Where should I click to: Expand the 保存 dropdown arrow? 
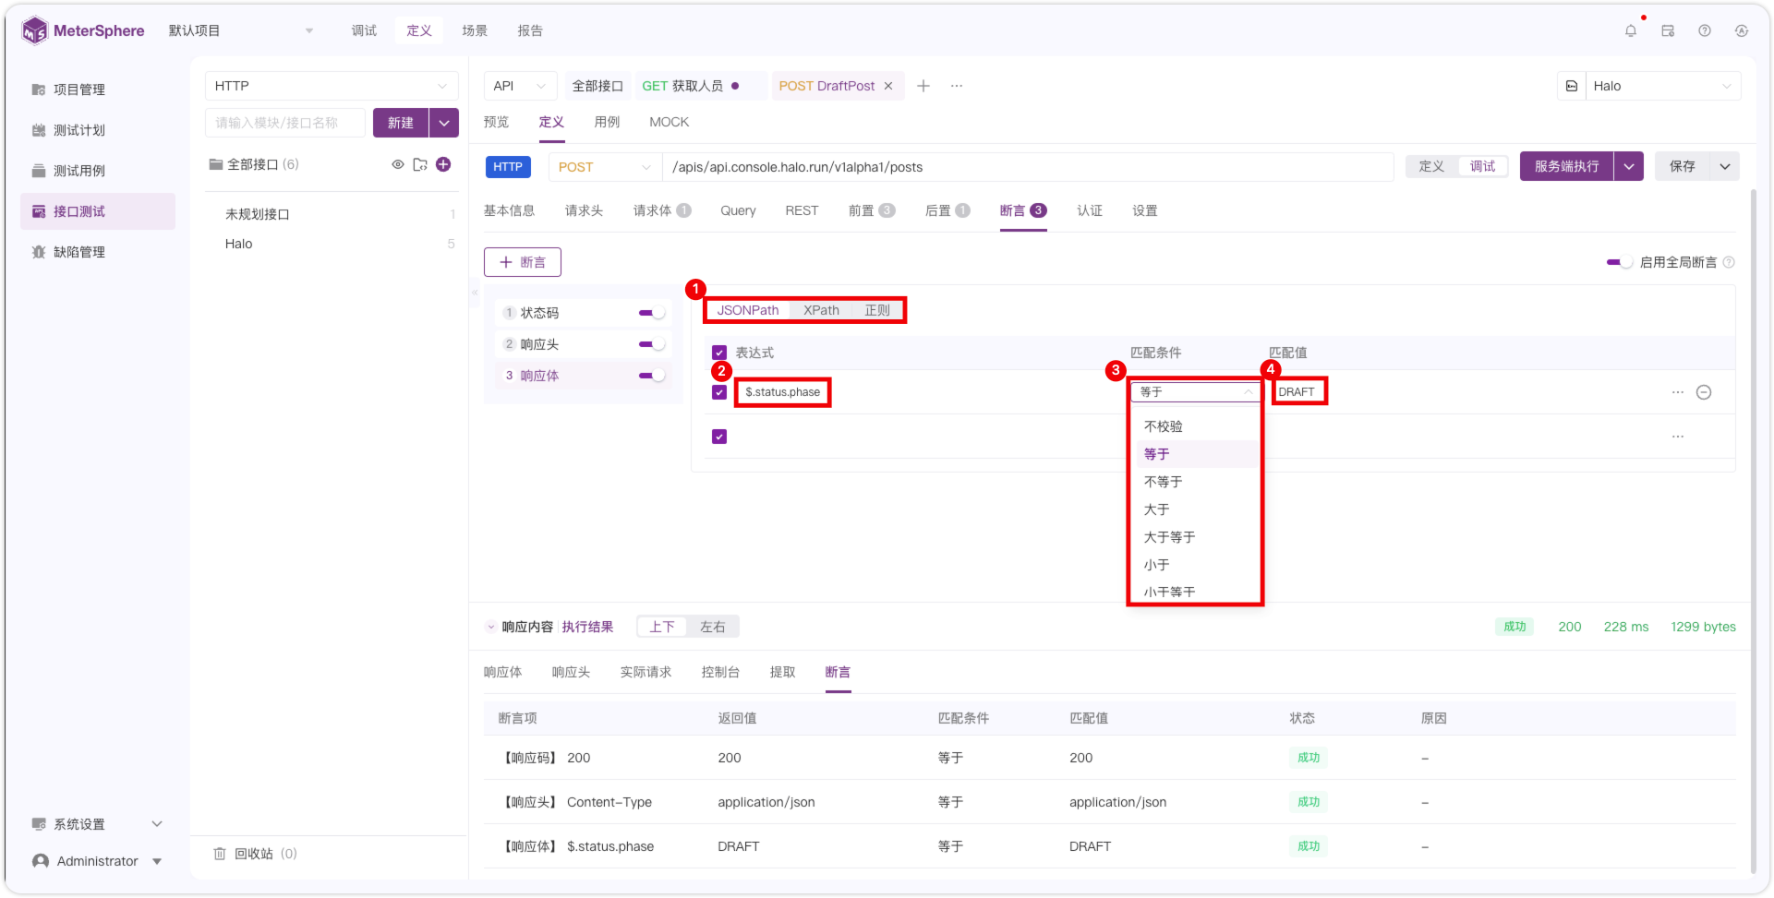(1725, 166)
